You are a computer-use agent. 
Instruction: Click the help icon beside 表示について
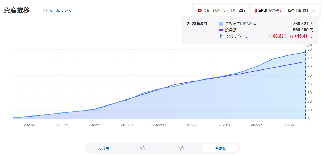[45, 11]
